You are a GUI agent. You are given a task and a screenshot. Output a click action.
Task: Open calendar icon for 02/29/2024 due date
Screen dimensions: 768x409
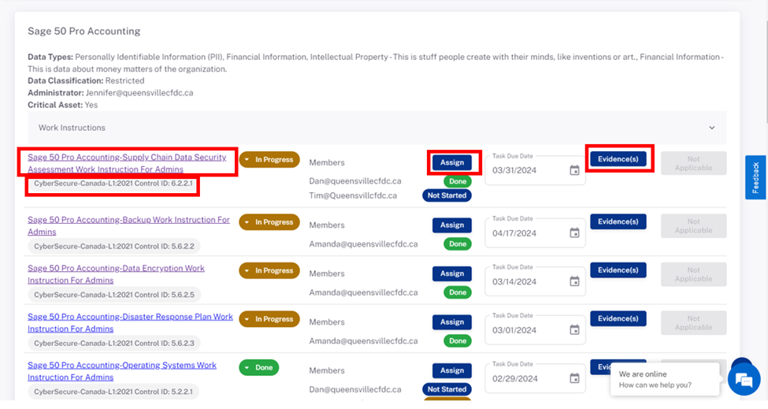coord(574,378)
